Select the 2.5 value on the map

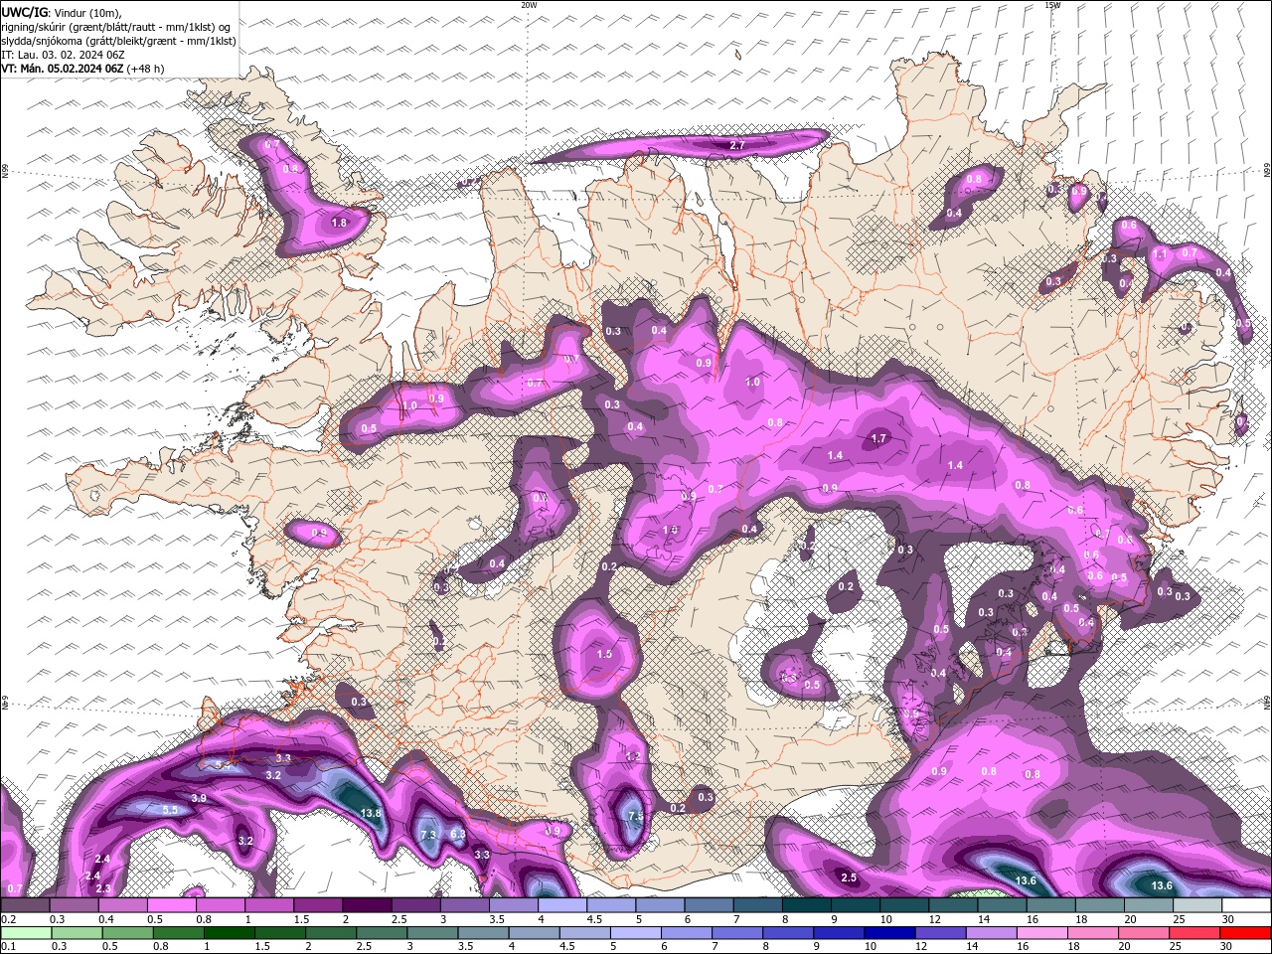click(849, 877)
